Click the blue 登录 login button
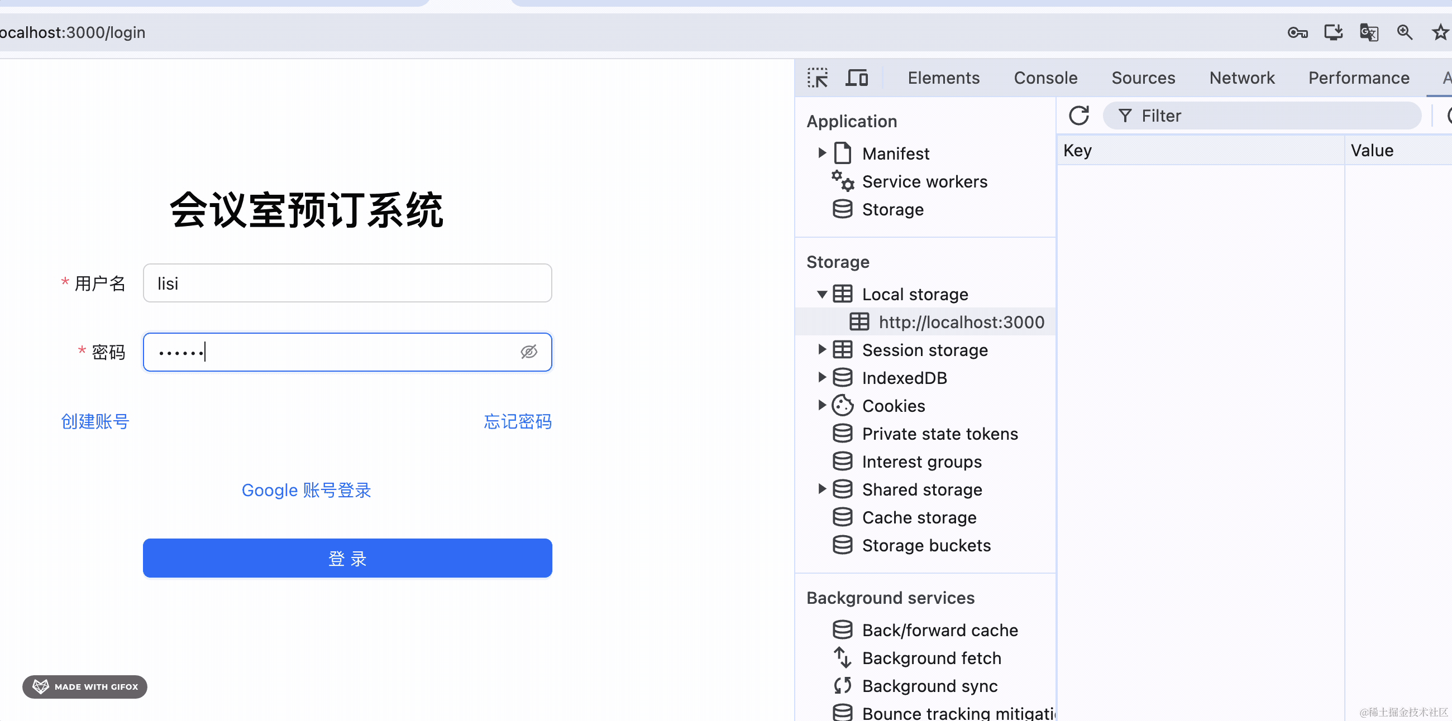Viewport: 1452px width, 721px height. (x=347, y=558)
